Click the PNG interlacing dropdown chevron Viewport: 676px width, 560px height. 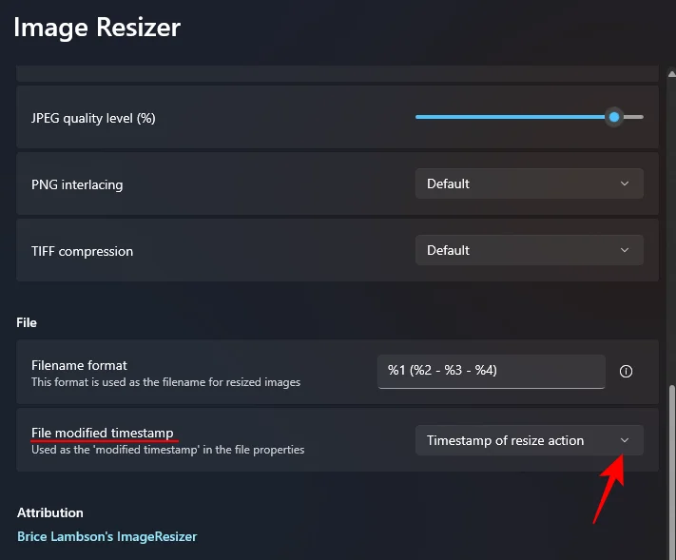coord(625,183)
